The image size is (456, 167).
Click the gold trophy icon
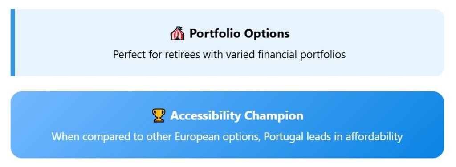159,115
